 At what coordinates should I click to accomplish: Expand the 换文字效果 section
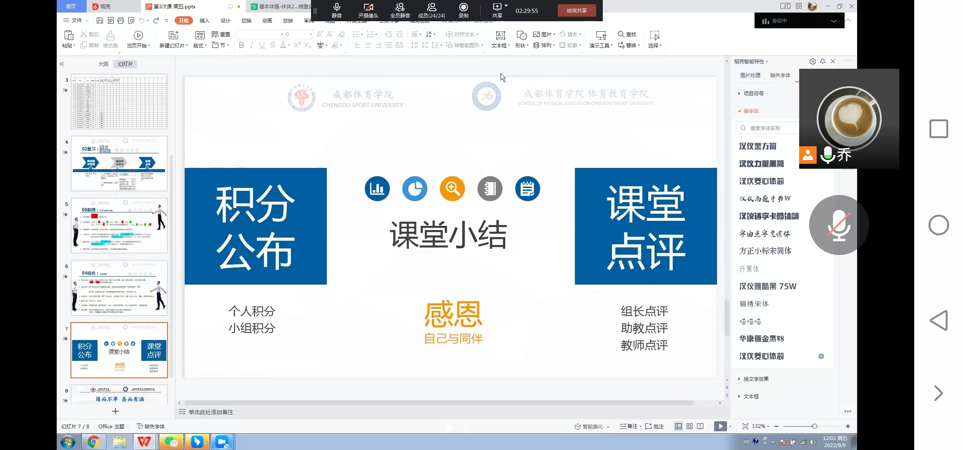[x=754, y=379]
